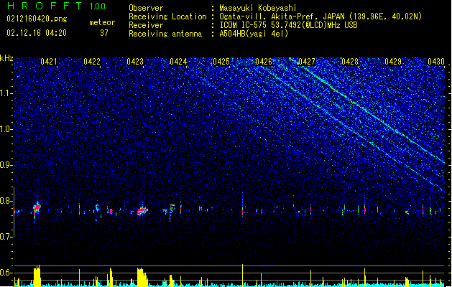Click the 1.1 kHz axis label
This screenshot has width=452, height=287.
pyautogui.click(x=6, y=93)
